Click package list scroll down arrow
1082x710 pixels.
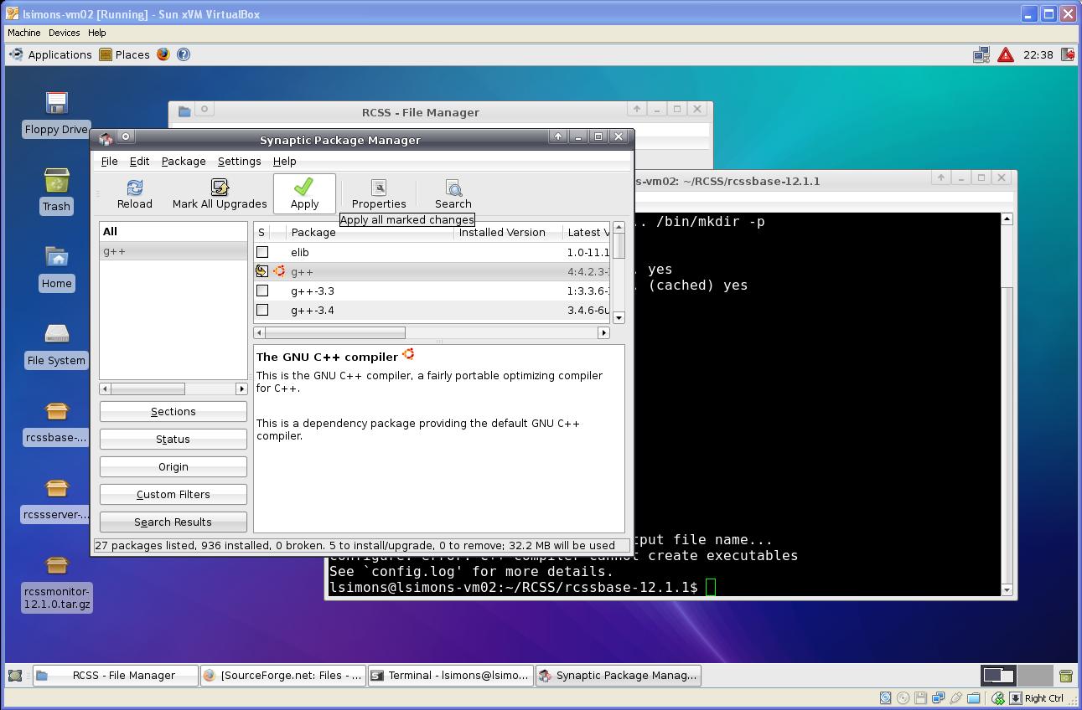click(x=619, y=317)
